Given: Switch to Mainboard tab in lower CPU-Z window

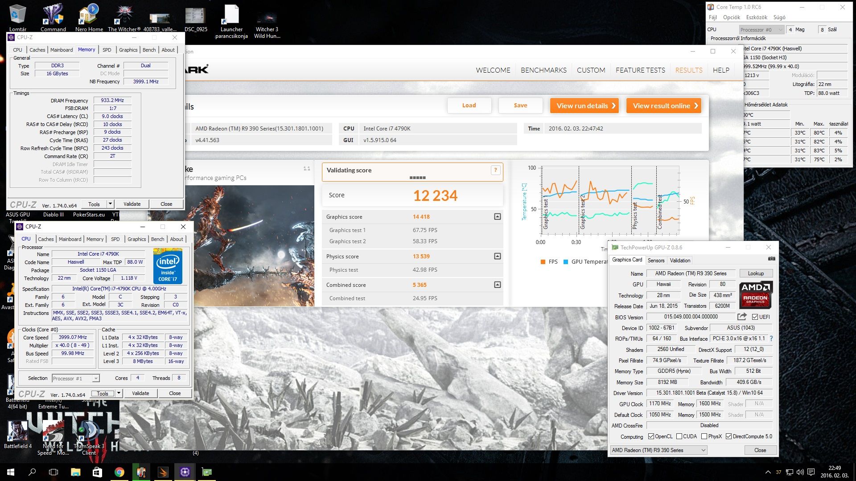Looking at the screenshot, I should coord(70,239).
